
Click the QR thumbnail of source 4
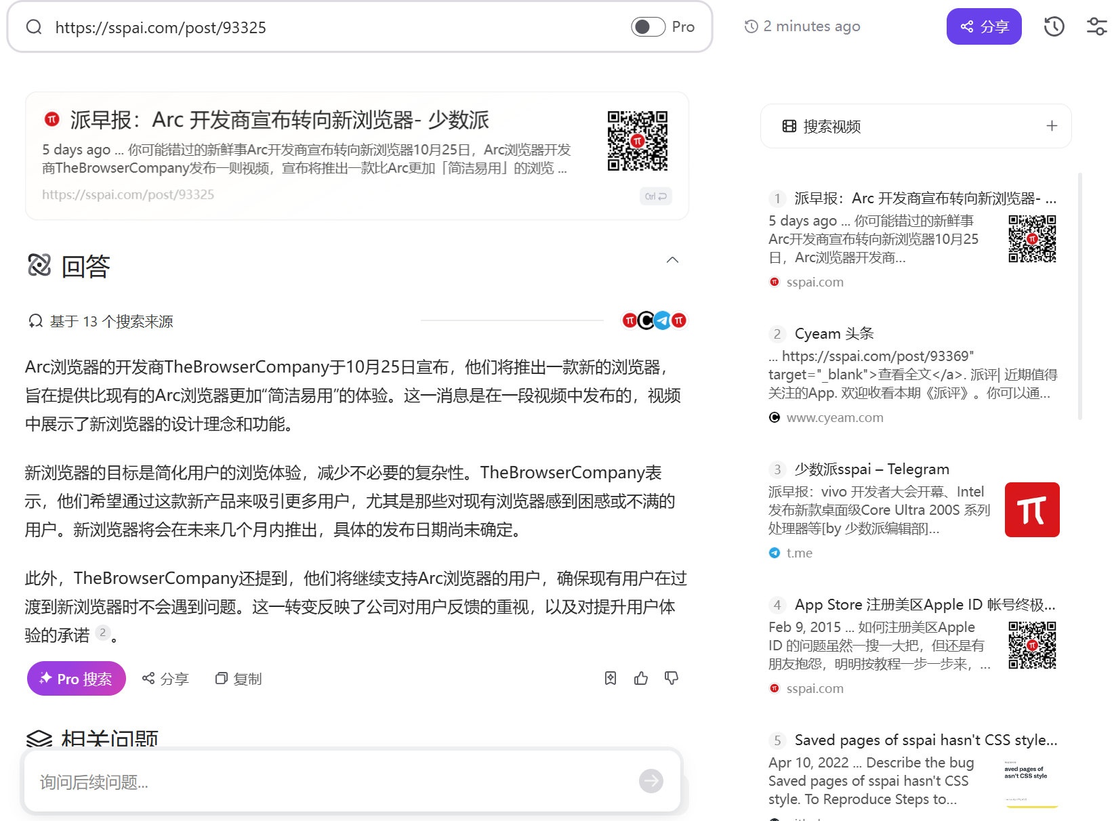[x=1032, y=645]
